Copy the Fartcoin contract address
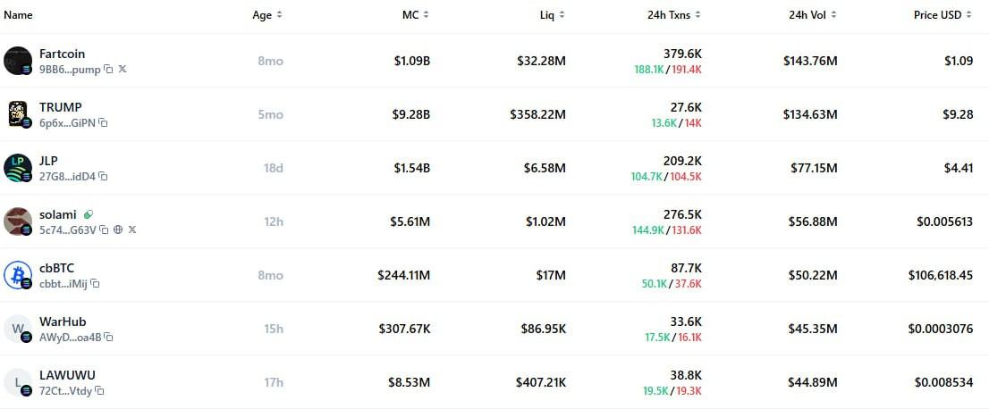The image size is (989, 409). tap(108, 70)
